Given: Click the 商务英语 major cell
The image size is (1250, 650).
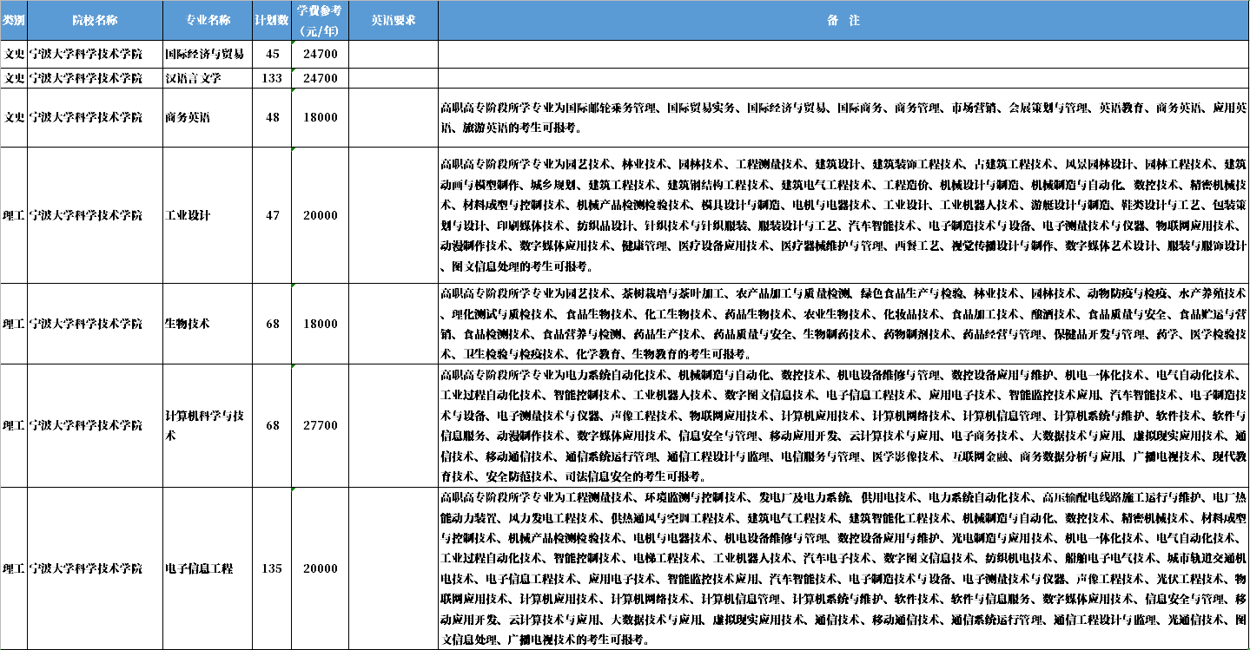Looking at the screenshot, I should (x=208, y=118).
